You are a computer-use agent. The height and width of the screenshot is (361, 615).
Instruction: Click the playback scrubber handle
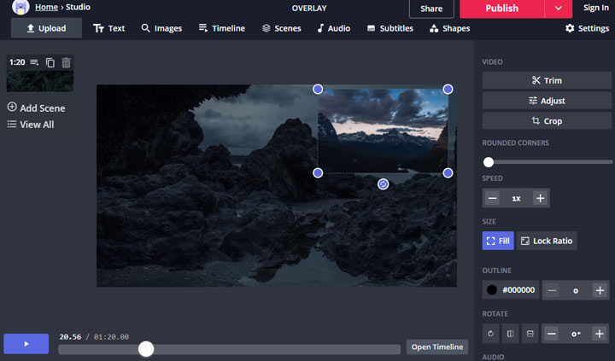pos(146,349)
